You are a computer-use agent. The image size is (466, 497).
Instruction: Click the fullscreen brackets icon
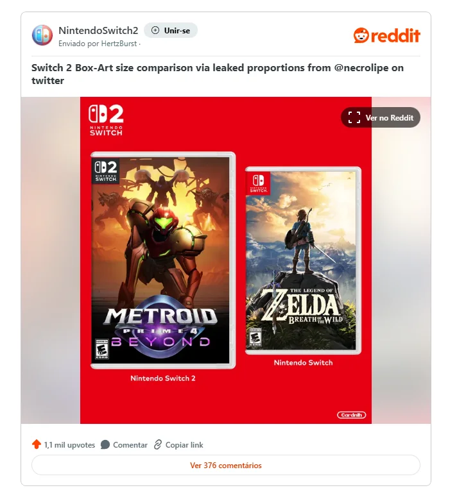[x=354, y=117]
